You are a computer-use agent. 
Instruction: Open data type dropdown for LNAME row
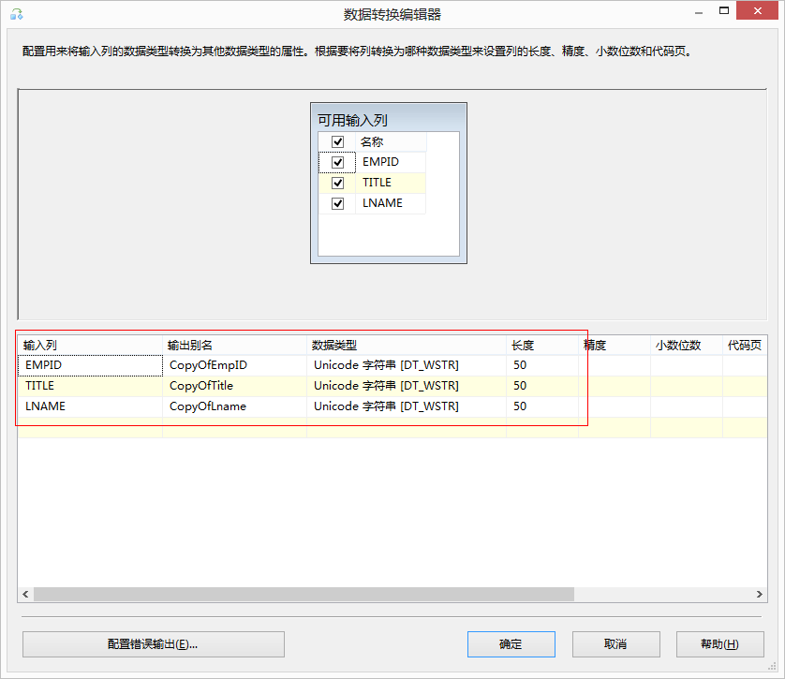coord(406,406)
